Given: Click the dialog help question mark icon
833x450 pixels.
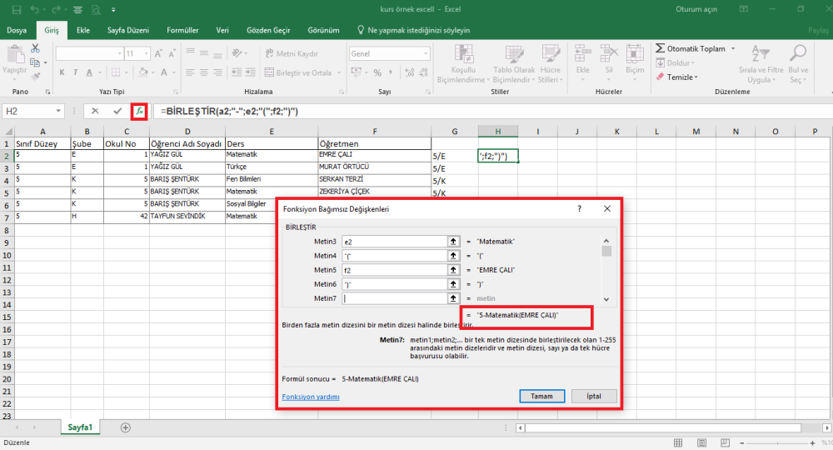Looking at the screenshot, I should pyautogui.click(x=579, y=209).
